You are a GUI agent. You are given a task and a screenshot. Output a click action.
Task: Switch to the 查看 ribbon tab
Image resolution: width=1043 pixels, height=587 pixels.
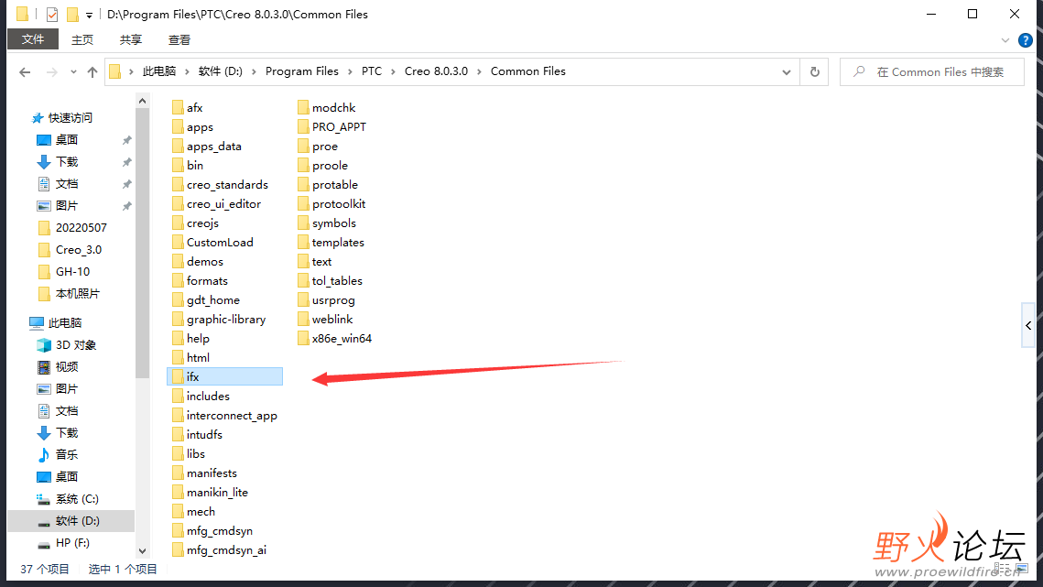click(x=179, y=40)
